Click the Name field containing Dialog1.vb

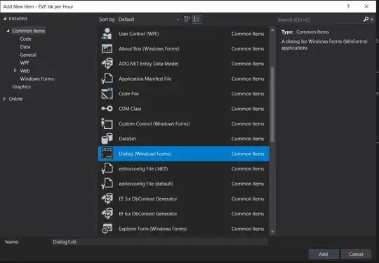click(x=160, y=242)
